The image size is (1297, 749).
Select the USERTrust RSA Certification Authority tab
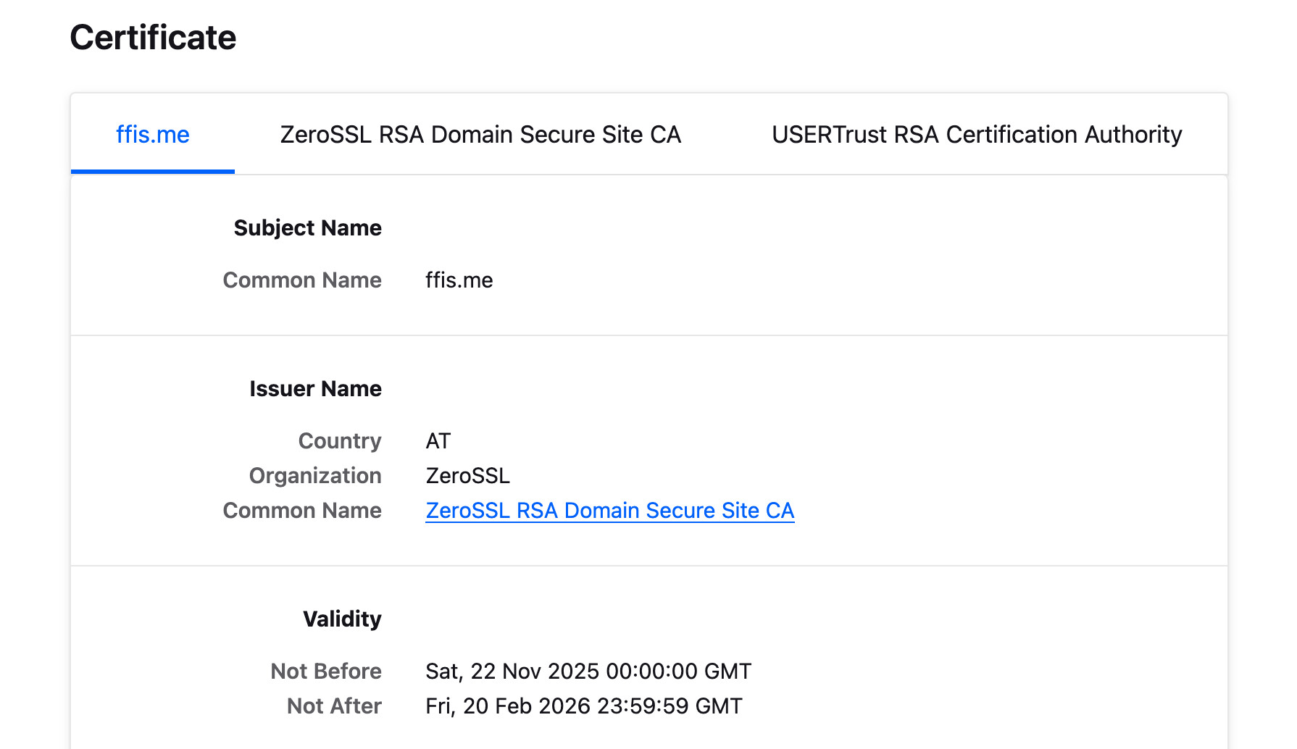976,135
